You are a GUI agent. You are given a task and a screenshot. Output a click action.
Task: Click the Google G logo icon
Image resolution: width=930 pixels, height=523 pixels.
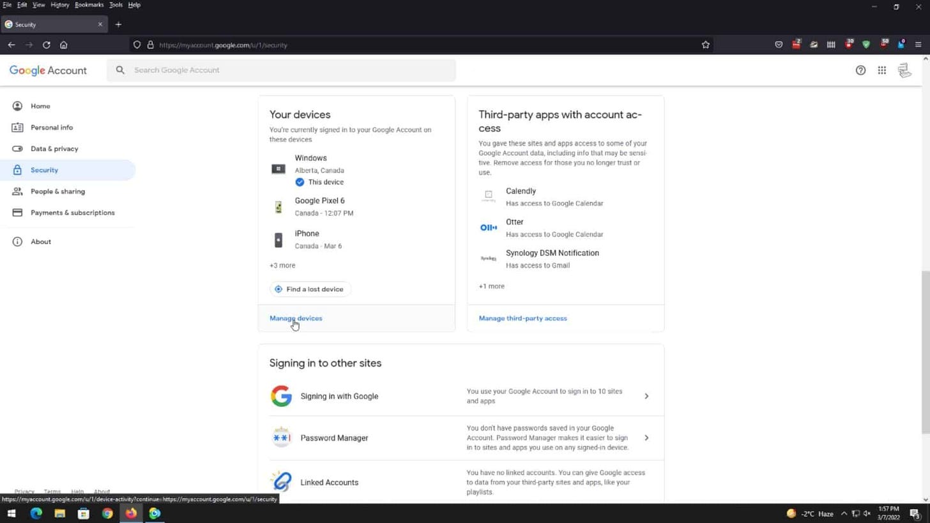(281, 396)
